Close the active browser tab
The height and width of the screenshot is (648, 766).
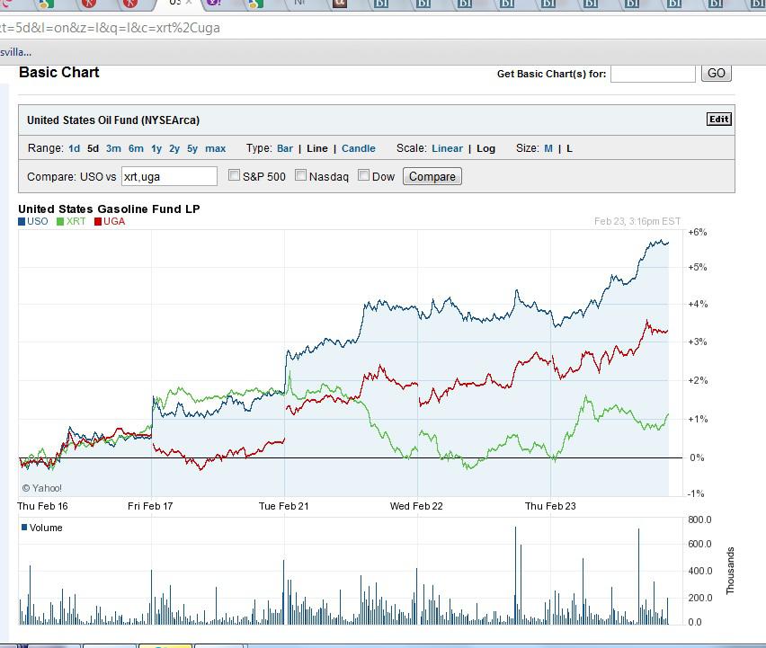point(189,3)
